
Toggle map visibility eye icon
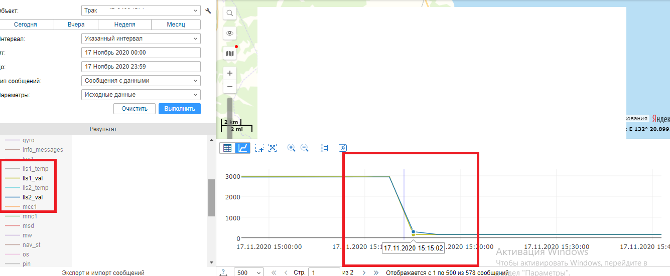230,34
